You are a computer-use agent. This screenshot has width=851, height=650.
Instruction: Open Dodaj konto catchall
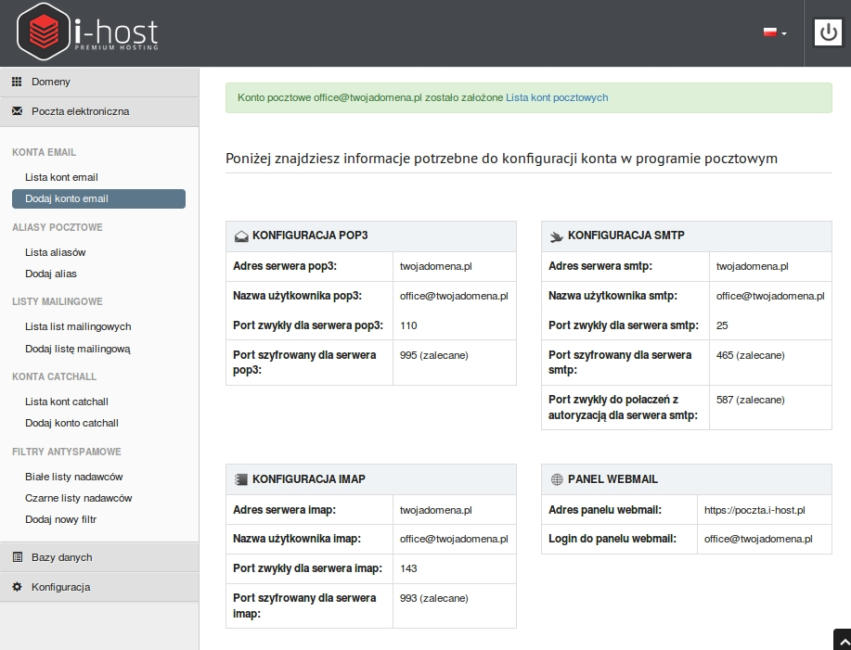71,423
